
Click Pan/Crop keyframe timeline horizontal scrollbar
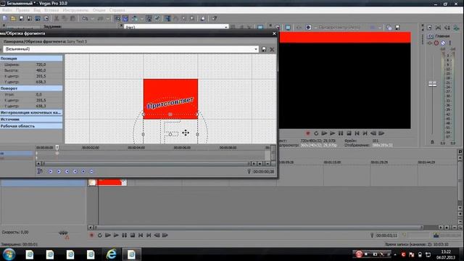tap(146, 163)
